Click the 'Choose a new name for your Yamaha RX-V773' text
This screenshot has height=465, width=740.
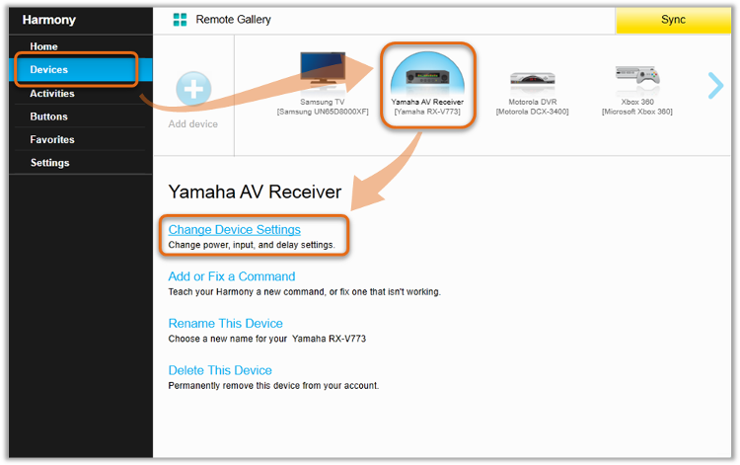267,339
